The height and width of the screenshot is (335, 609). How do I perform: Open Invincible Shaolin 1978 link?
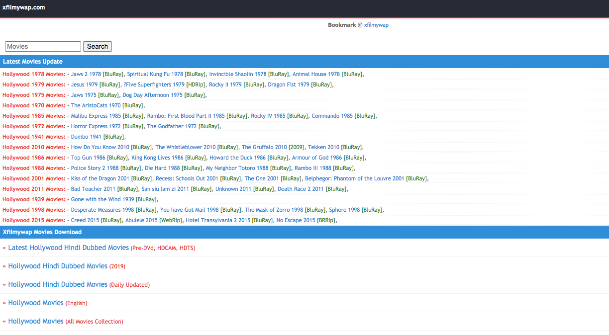coord(238,74)
